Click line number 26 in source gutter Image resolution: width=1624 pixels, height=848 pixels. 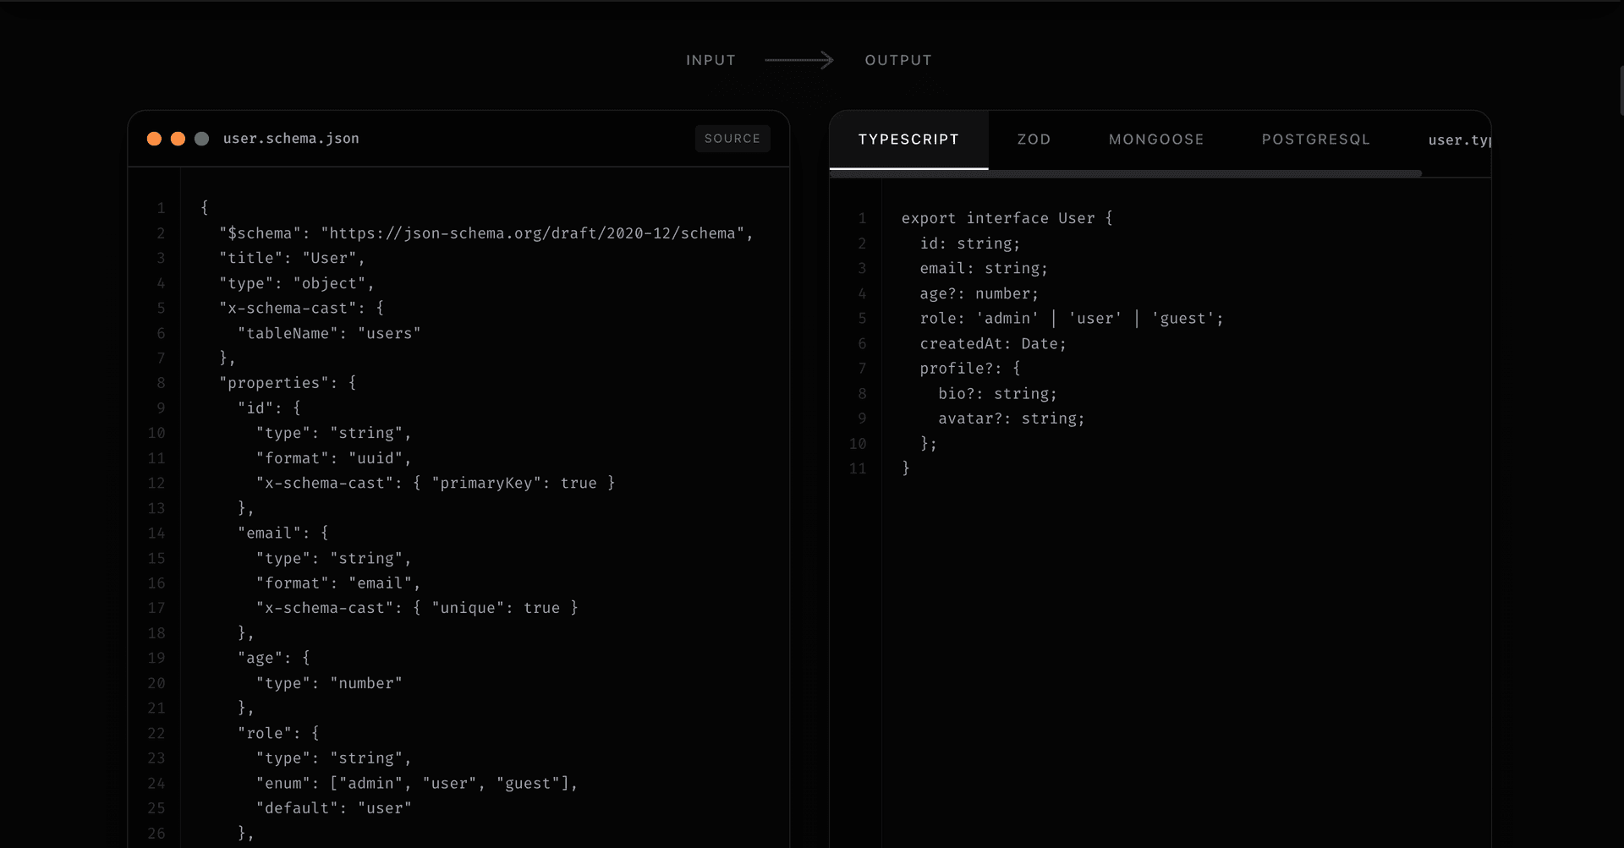[x=156, y=834]
